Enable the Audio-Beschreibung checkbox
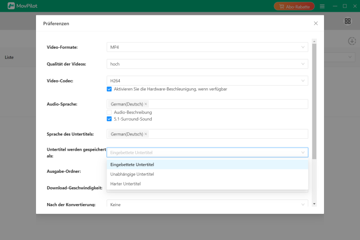Screen dimensions: 360x240 click(109, 112)
